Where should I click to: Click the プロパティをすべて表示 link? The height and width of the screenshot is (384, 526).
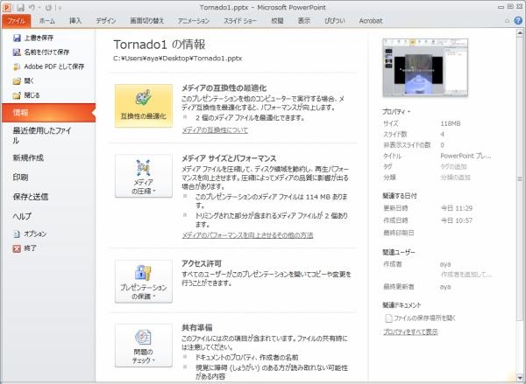(x=410, y=332)
